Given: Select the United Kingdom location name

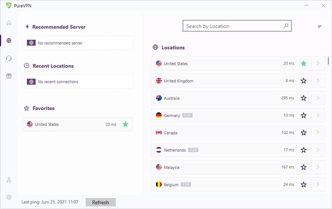Looking at the screenshot, I should 179,81.
